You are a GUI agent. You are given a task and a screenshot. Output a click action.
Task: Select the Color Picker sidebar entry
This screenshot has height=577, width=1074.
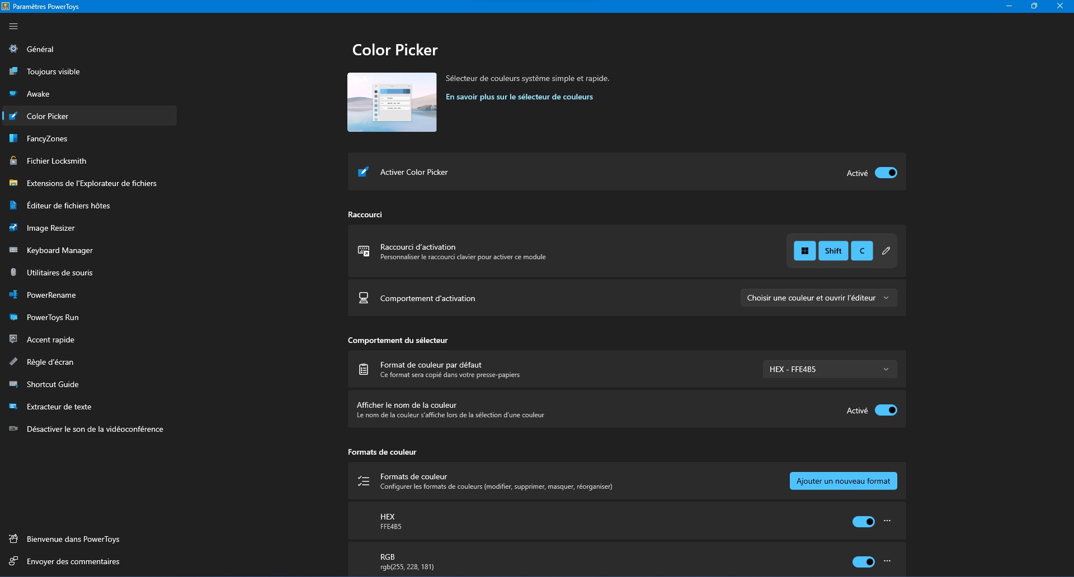(x=89, y=116)
